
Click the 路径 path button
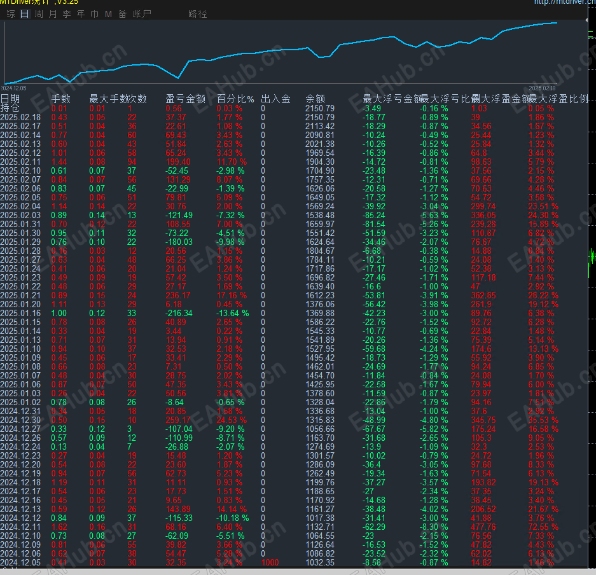pyautogui.click(x=198, y=14)
